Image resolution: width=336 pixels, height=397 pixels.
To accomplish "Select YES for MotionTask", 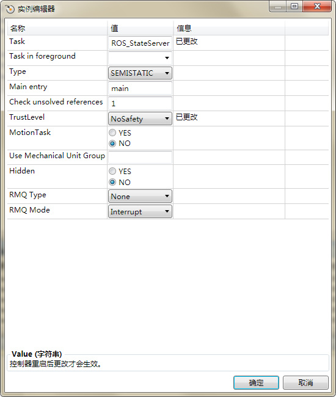I will pyautogui.click(x=112, y=133).
